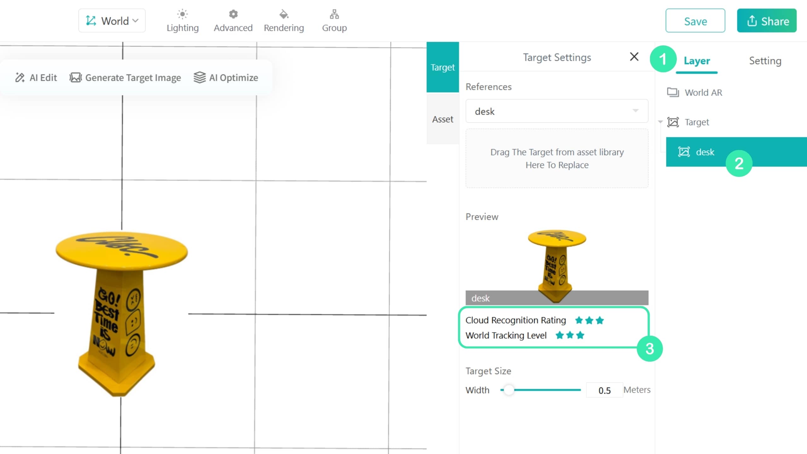807x454 pixels.
Task: Select the World AR folder layer
Action: pos(703,93)
